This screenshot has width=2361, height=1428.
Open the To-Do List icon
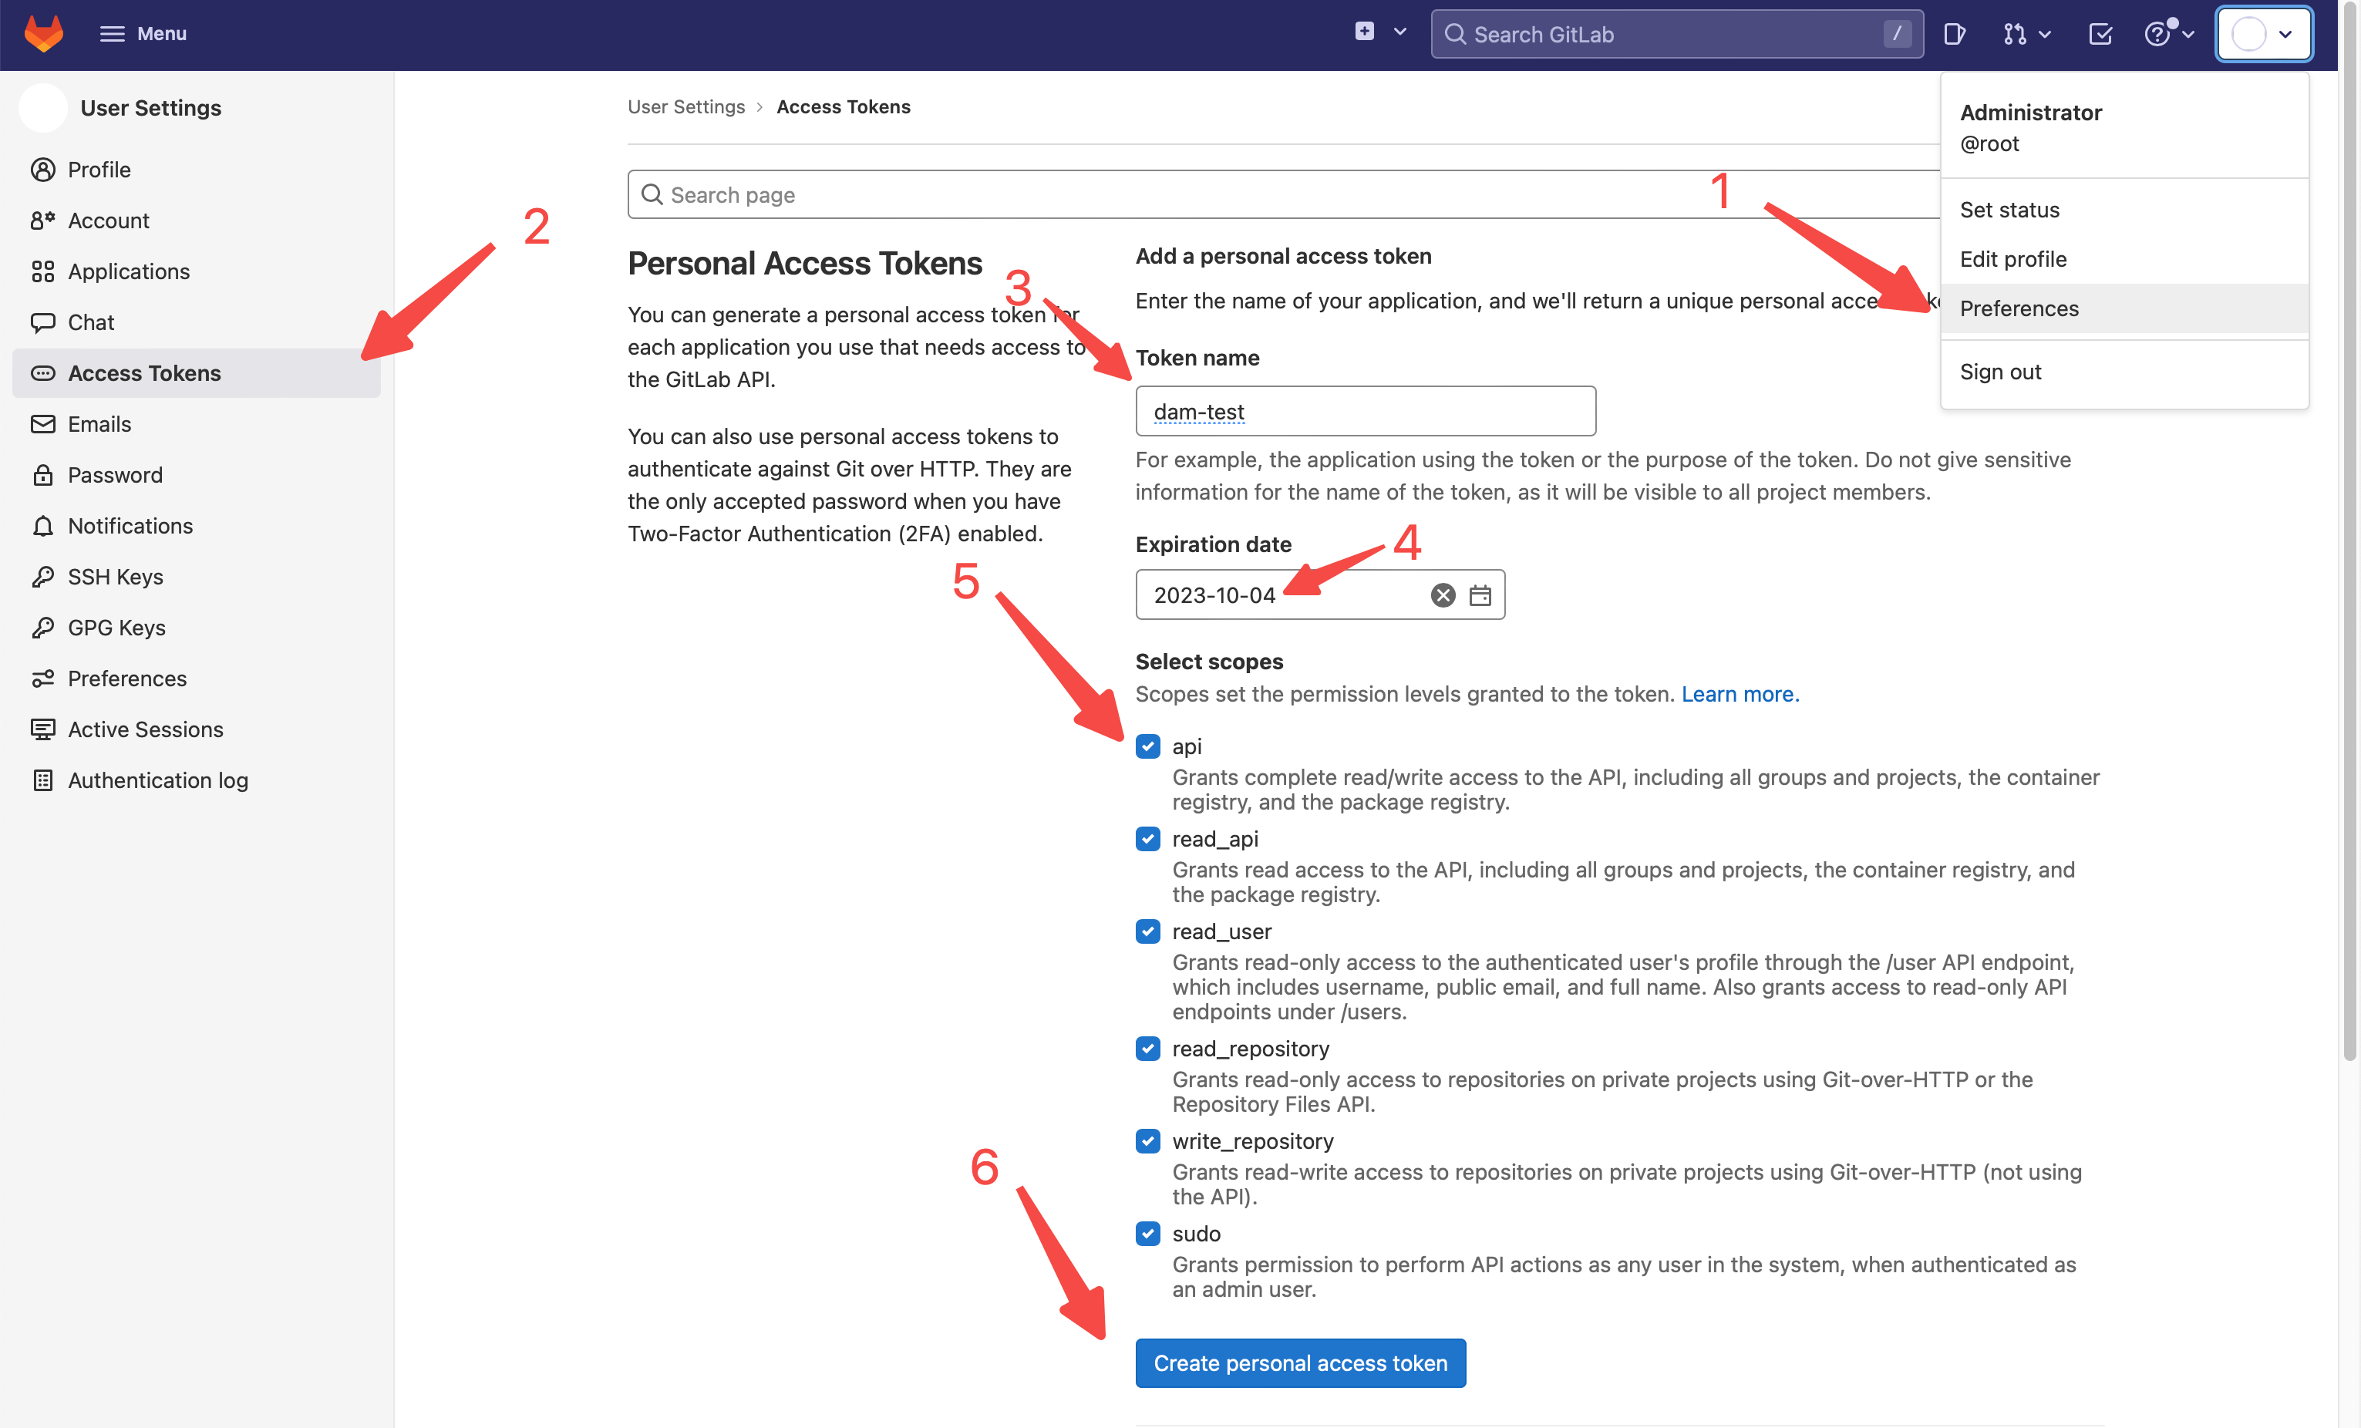point(2100,34)
